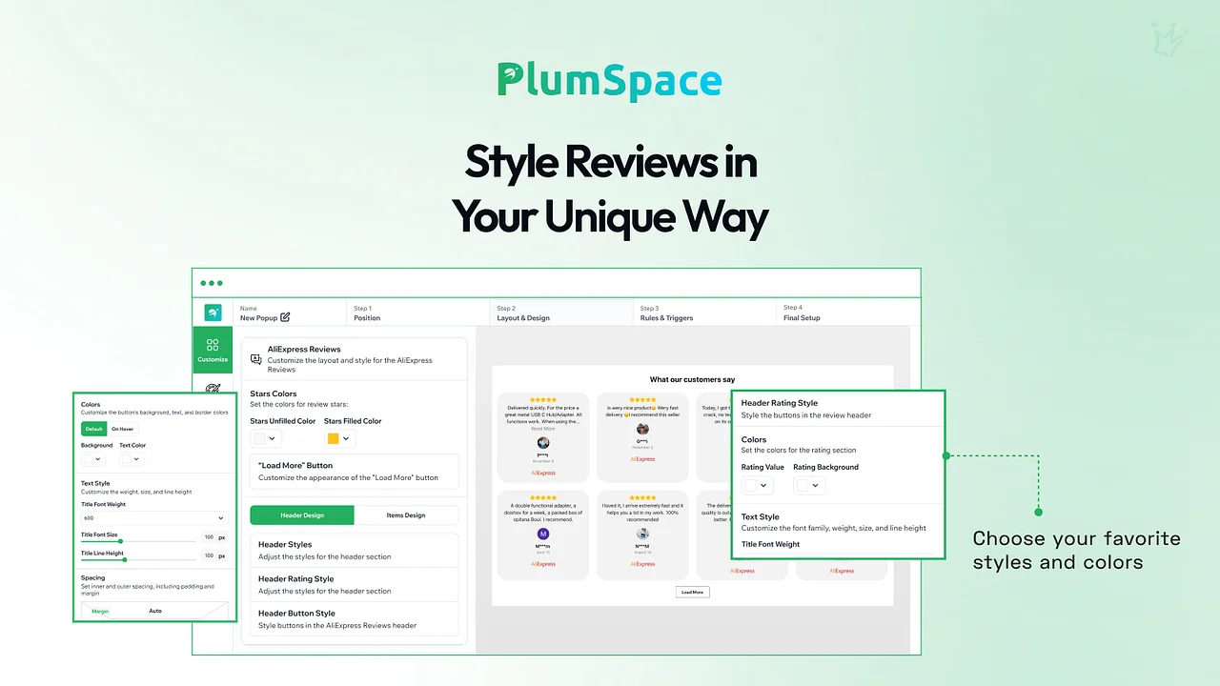
Task: Click the PlumSpace leaf logo at top
Action: point(512,81)
